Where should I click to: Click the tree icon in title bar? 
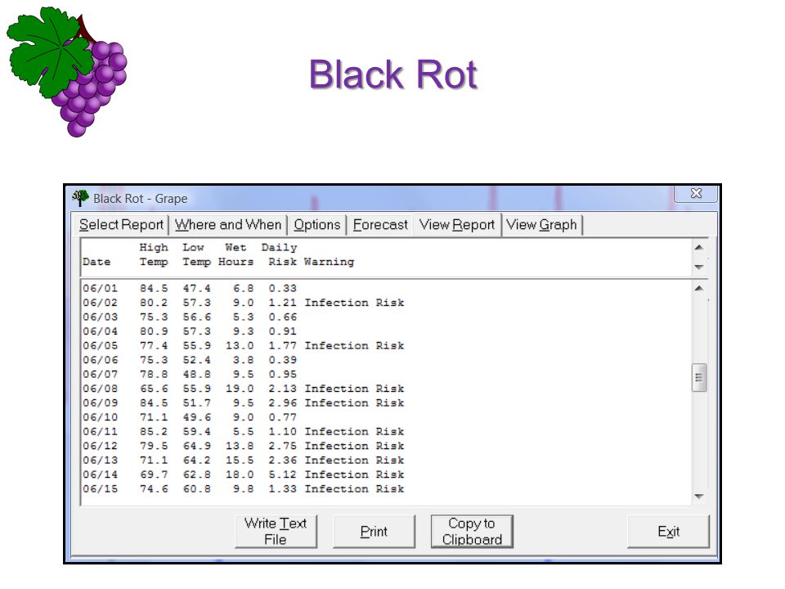80,198
